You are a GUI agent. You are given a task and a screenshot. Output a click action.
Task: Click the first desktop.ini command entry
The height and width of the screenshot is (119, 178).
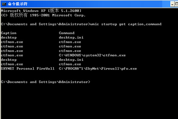coord(71,38)
